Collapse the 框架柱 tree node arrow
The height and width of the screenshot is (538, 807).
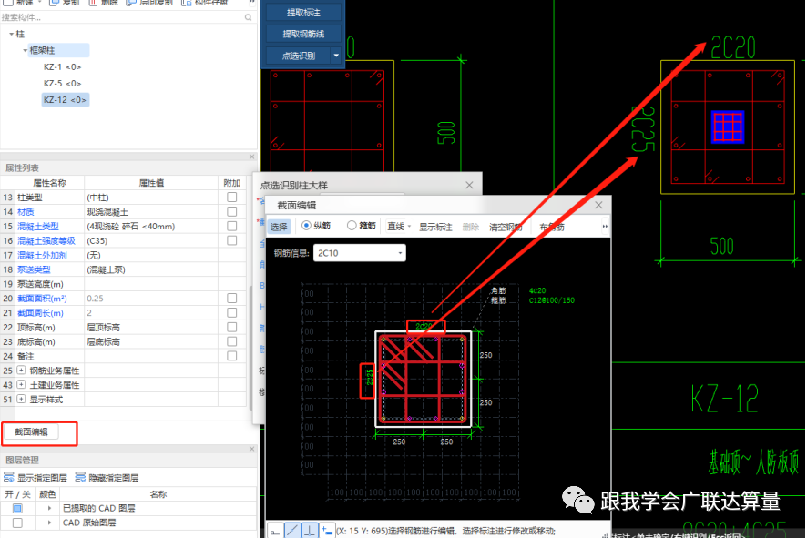[x=25, y=50]
